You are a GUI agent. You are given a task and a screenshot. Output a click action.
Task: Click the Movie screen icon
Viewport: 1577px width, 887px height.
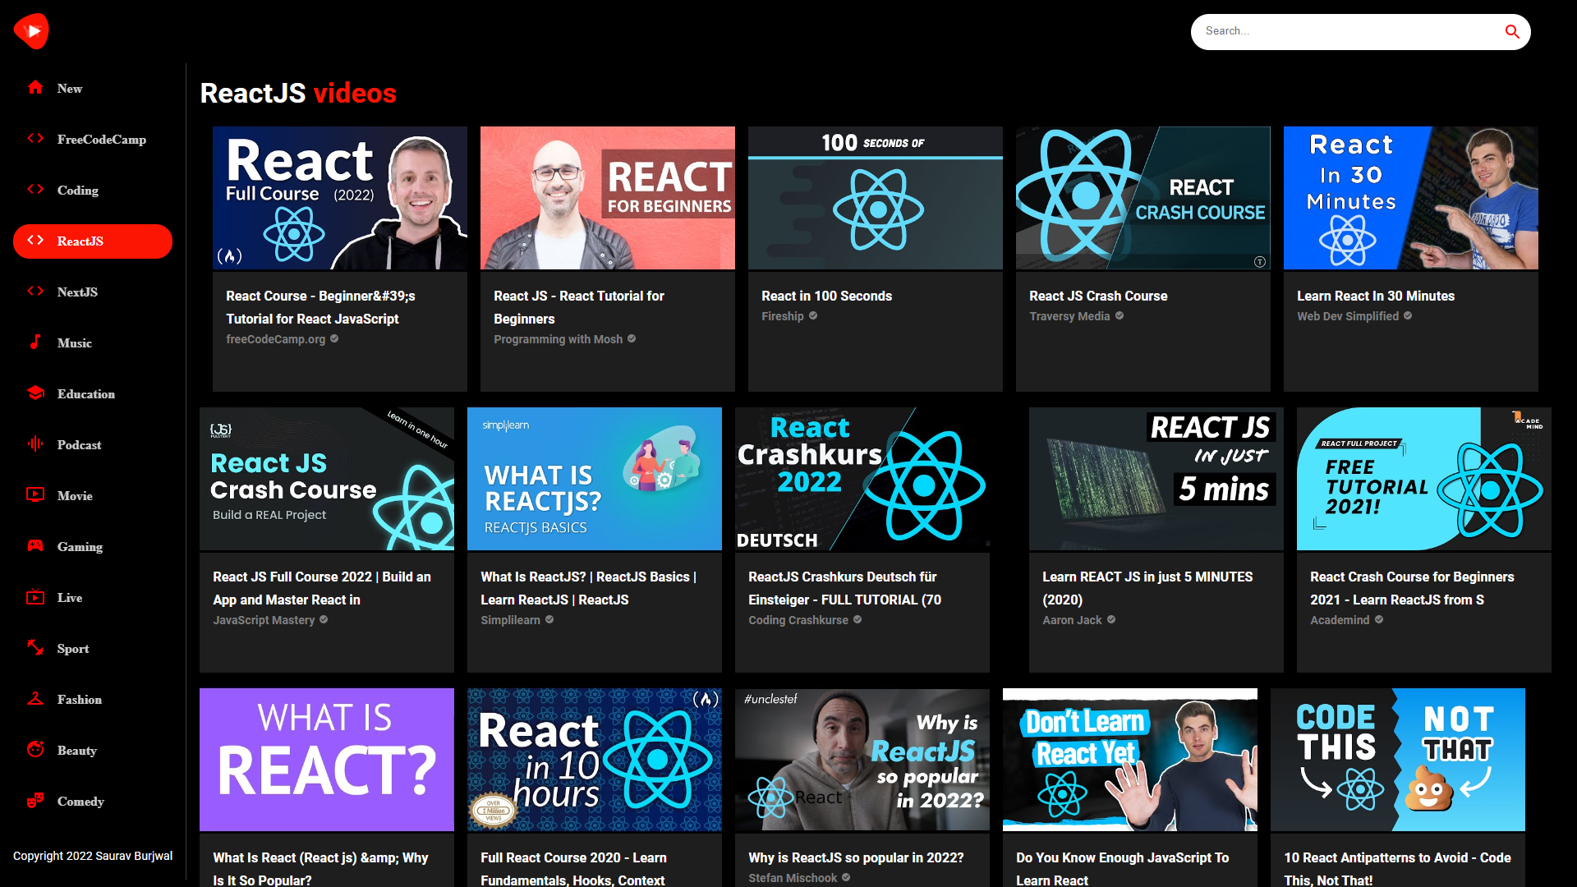35,495
